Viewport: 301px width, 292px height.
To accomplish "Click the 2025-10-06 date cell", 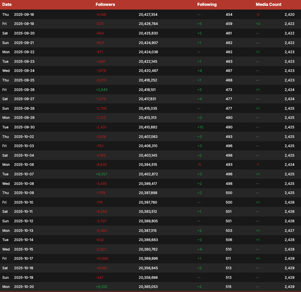I will click(x=24, y=165).
